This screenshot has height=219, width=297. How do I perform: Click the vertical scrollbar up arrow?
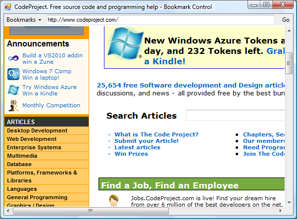click(x=289, y=31)
